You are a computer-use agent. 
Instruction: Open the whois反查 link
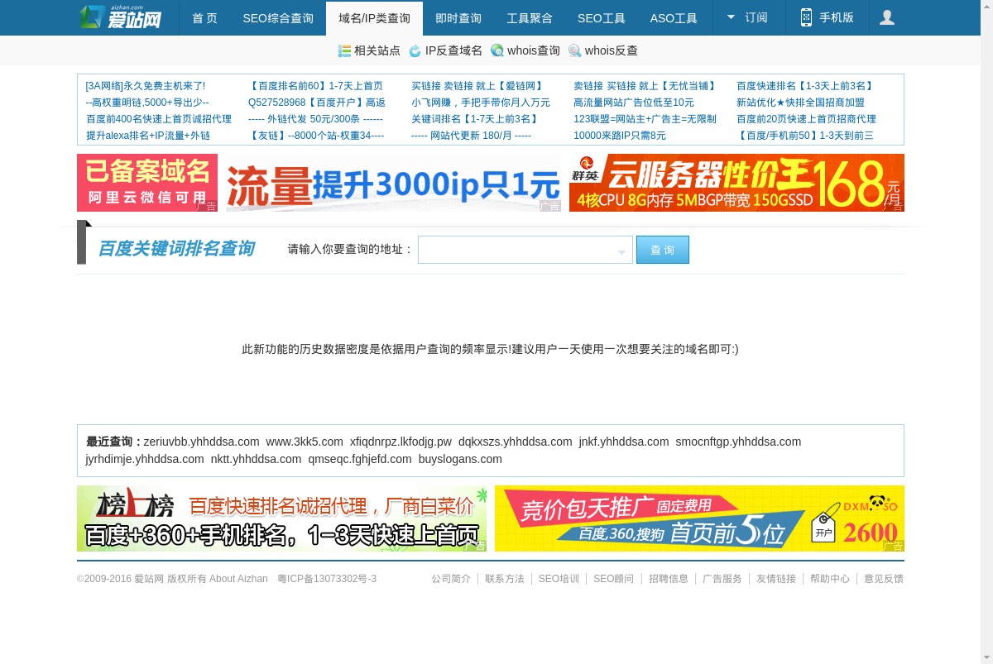click(x=612, y=50)
